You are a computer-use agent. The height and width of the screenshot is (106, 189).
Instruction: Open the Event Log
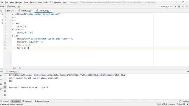(x=184, y=101)
